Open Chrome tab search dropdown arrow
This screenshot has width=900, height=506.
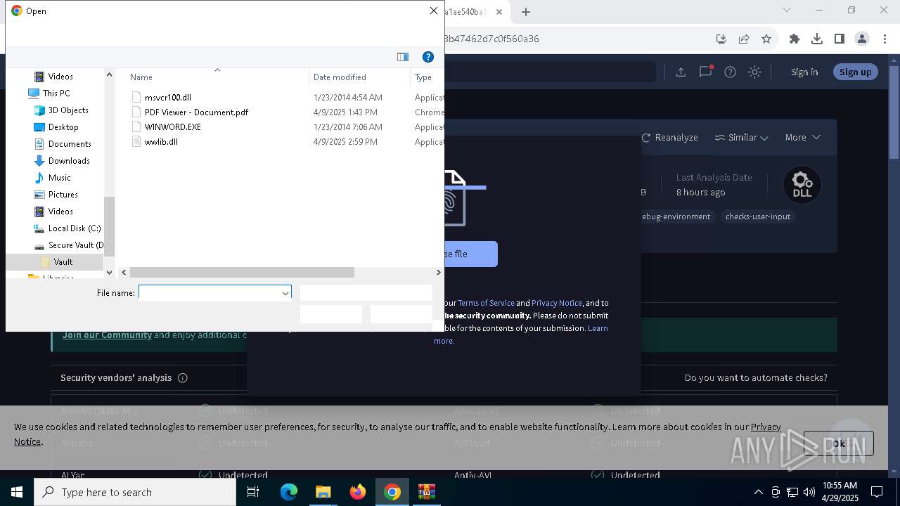787,11
